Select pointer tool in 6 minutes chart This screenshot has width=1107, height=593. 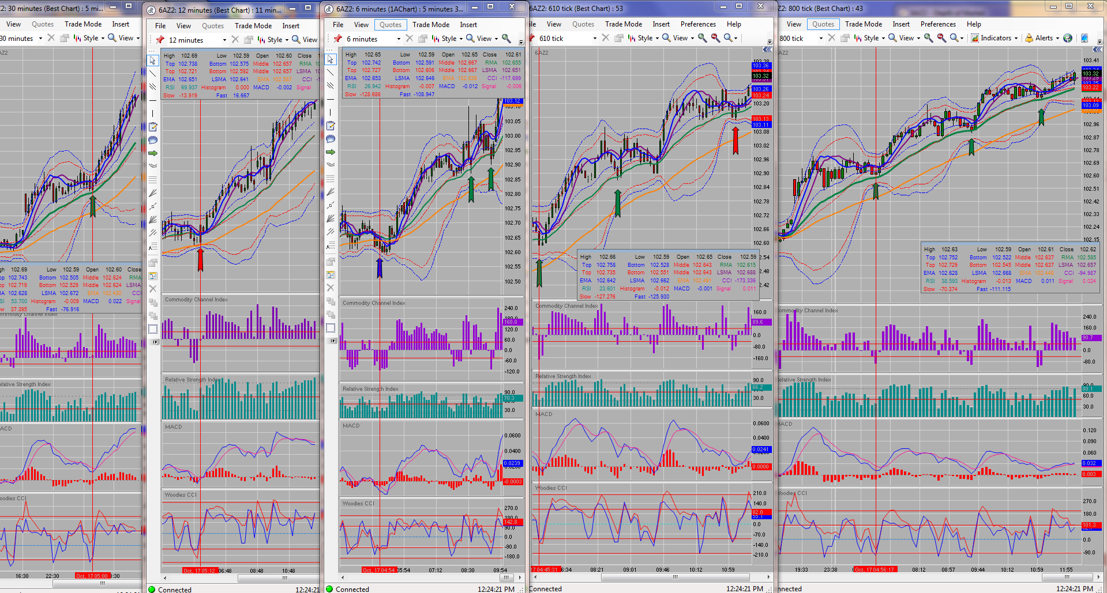pos(331,59)
